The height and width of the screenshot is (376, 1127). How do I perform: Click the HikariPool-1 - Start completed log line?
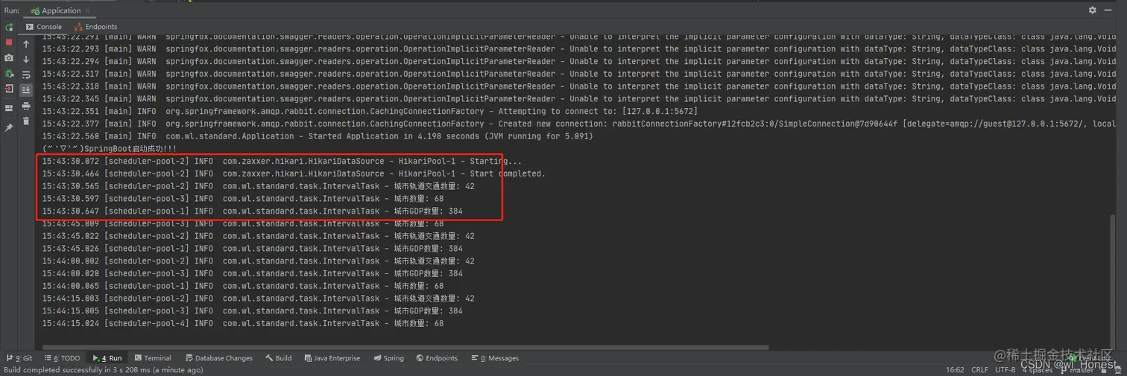tap(294, 173)
